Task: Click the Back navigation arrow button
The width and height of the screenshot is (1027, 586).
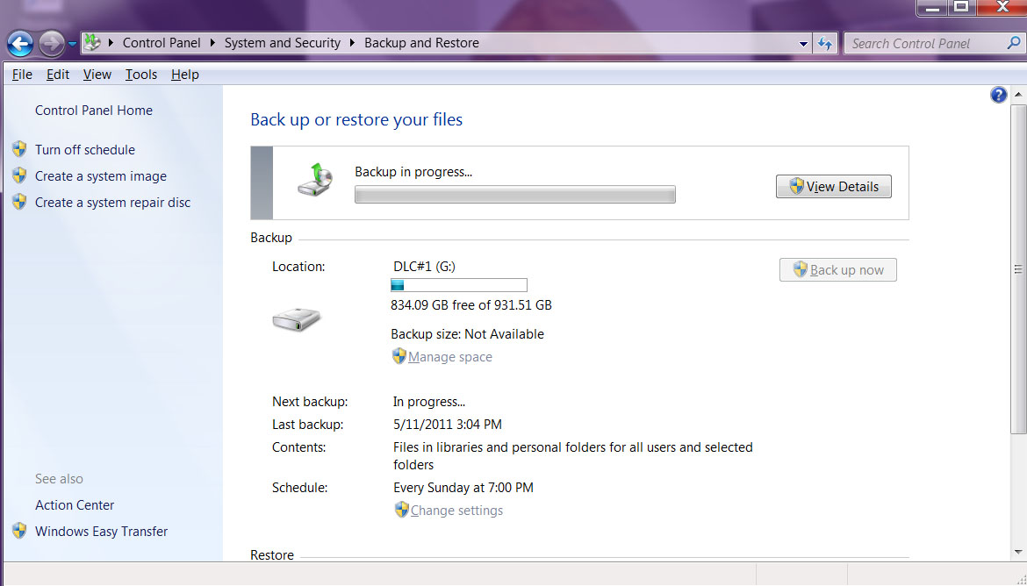Action: coord(20,43)
